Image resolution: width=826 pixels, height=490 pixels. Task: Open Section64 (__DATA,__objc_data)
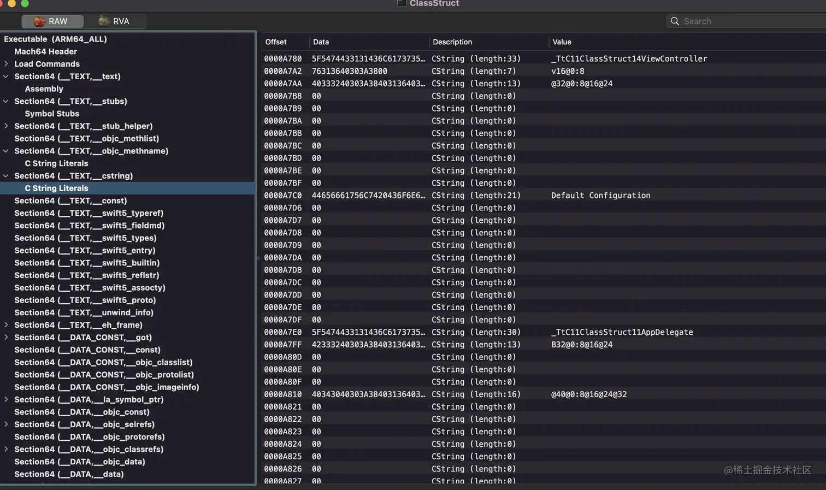[80, 462]
